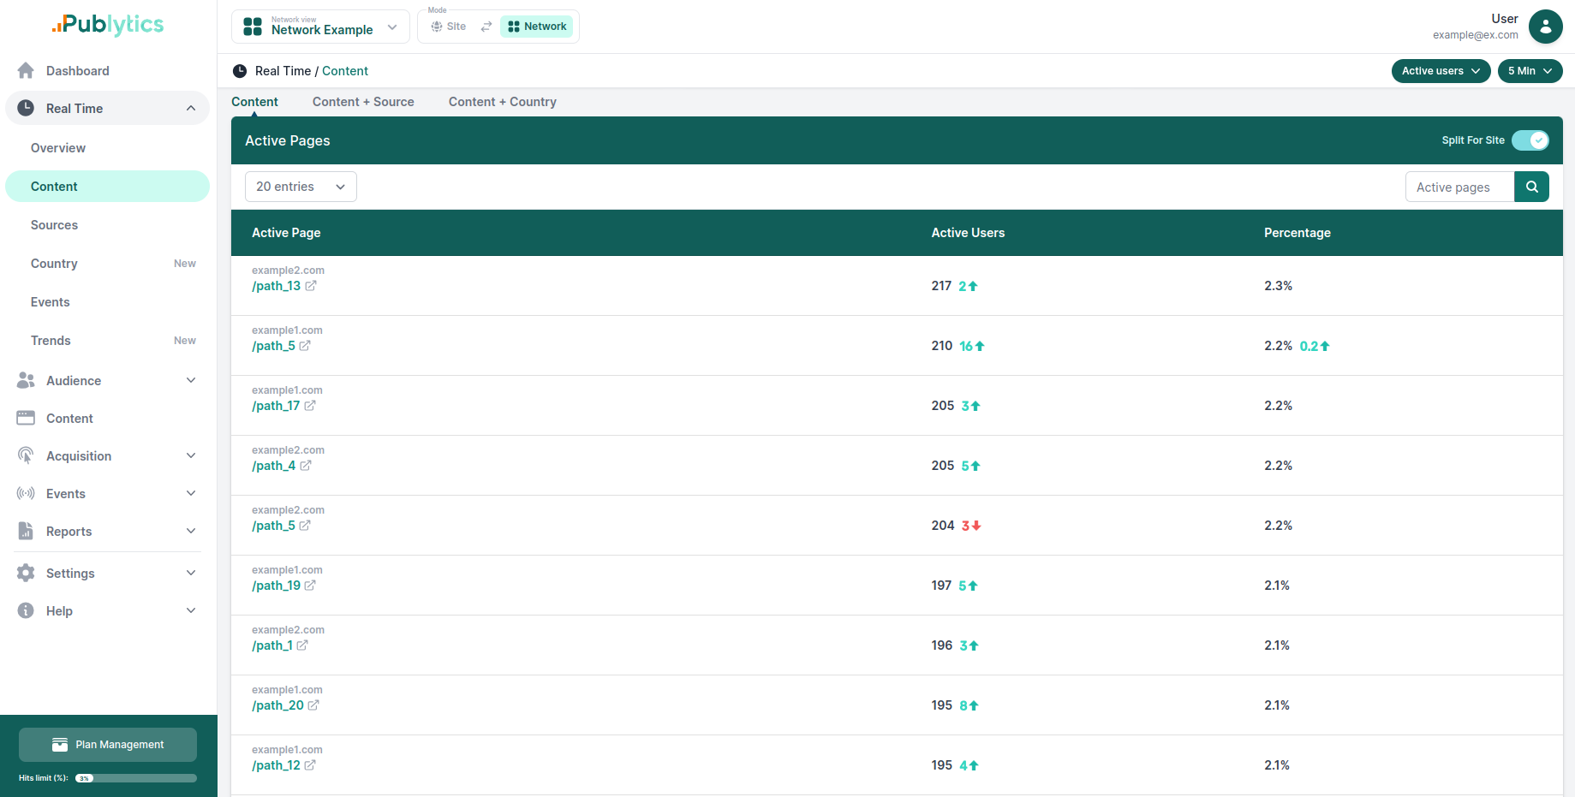This screenshot has height=797, width=1575.
Task: Click the Dashboard home icon
Action: click(26, 70)
